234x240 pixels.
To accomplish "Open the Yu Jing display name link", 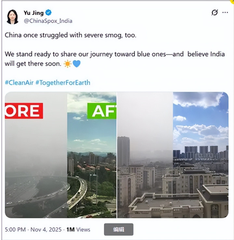I will pyautogui.click(x=34, y=13).
